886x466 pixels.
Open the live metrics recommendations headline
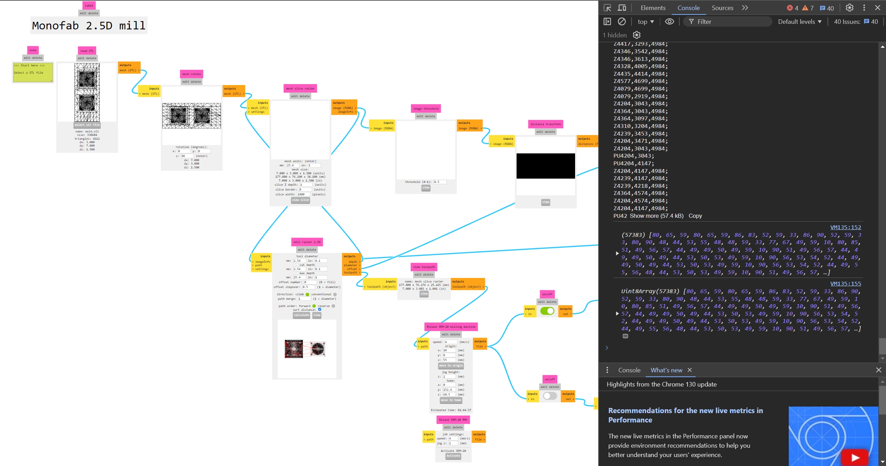686,415
